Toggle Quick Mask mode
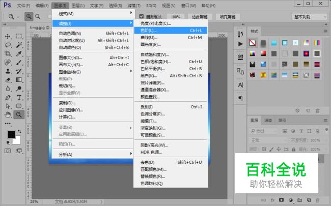The image size is (331, 206). coord(8,151)
